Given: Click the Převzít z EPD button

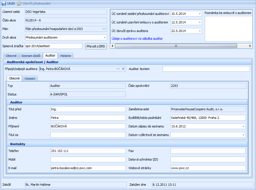Looking at the screenshot, I should 96,46.
